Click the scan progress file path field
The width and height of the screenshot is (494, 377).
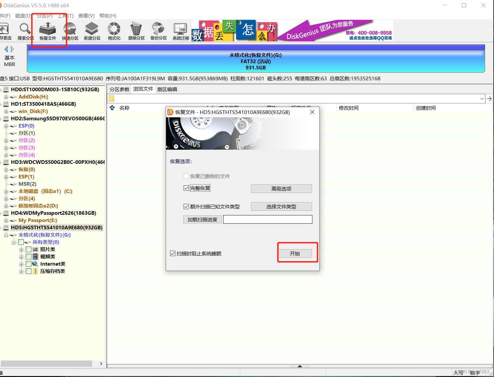tap(268, 219)
